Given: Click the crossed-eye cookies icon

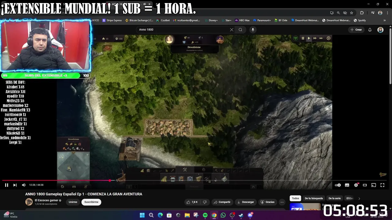Looking at the screenshot, I should 345,13.
